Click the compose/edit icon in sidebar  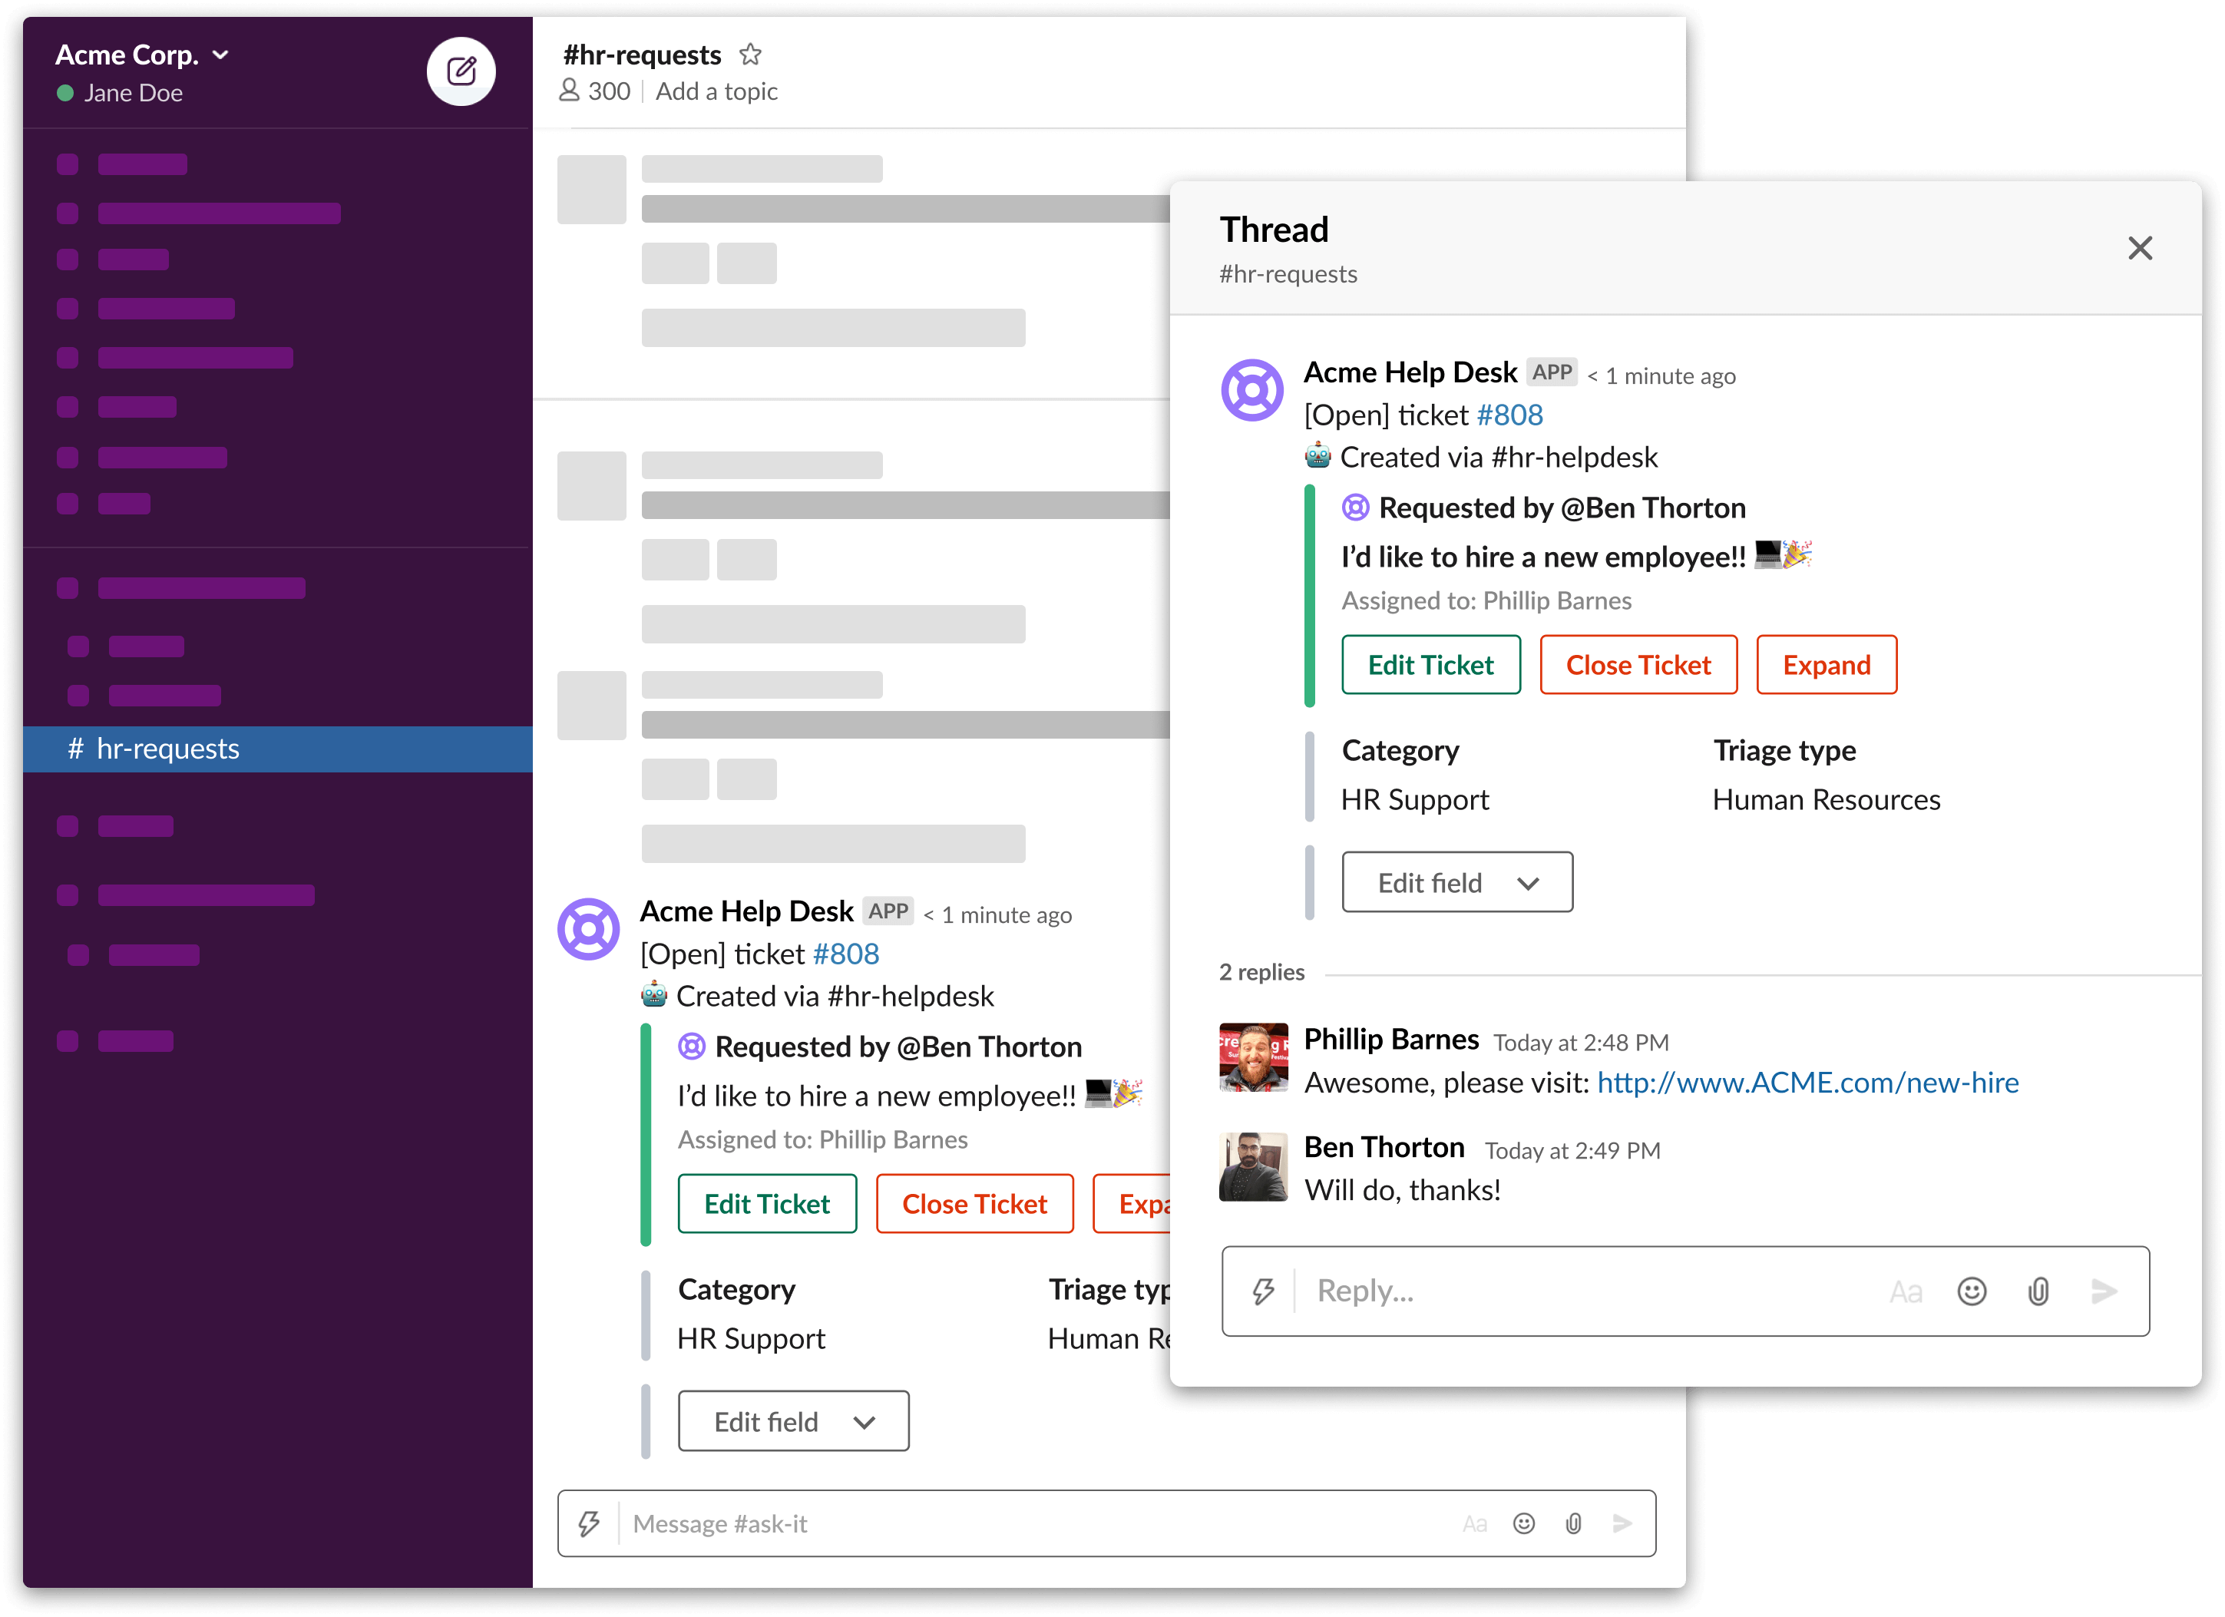click(456, 71)
